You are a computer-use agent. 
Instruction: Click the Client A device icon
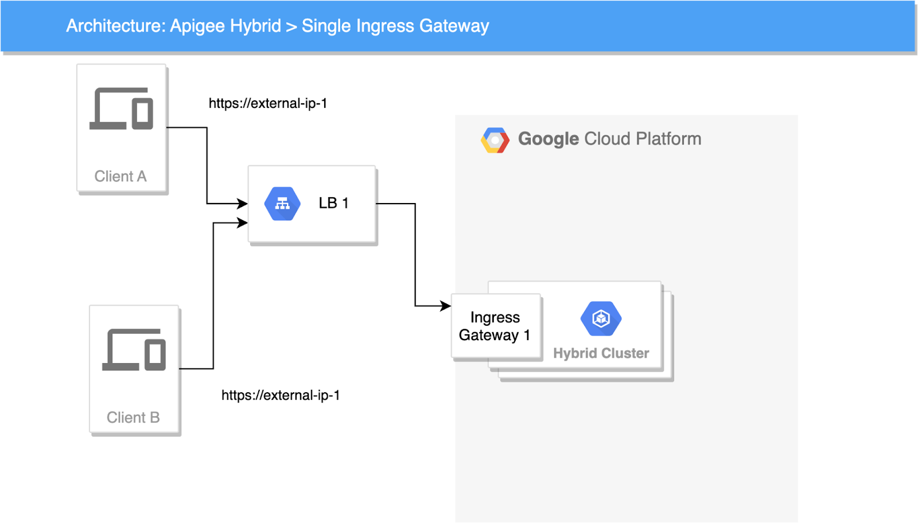pos(122,108)
